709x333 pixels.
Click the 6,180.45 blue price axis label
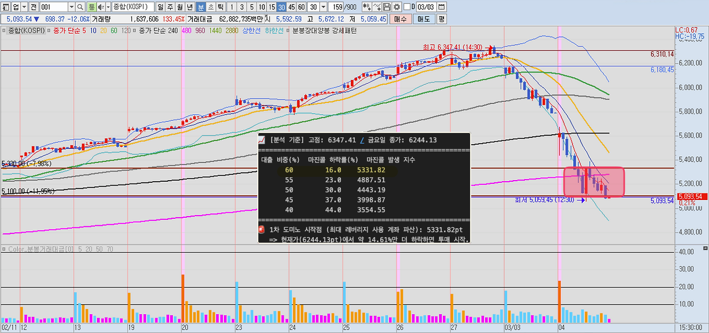(662, 70)
